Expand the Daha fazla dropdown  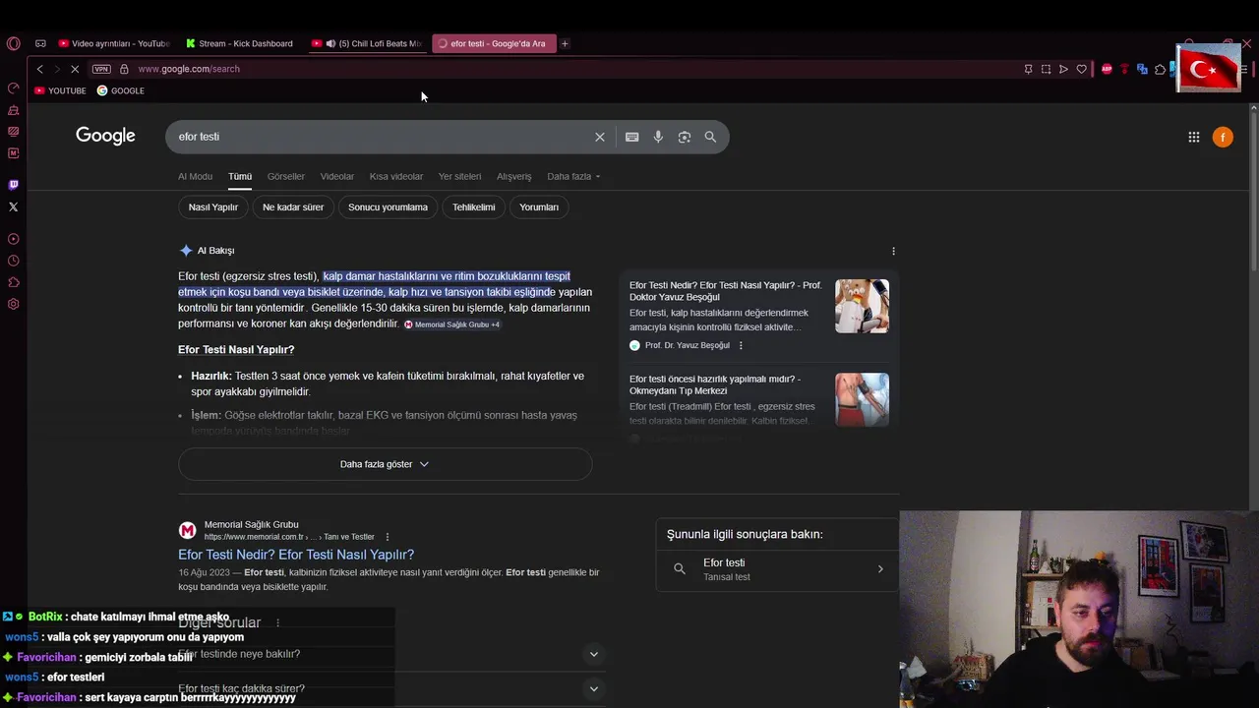click(x=573, y=176)
